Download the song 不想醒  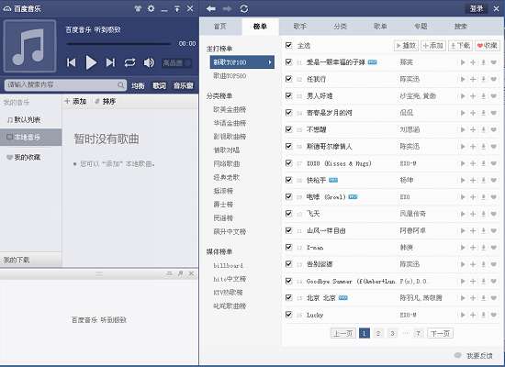tap(483, 129)
